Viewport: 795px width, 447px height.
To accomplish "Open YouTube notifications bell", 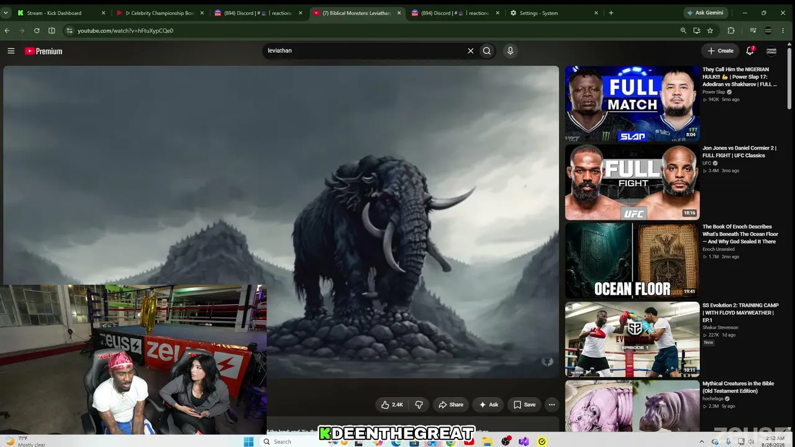I will (750, 51).
